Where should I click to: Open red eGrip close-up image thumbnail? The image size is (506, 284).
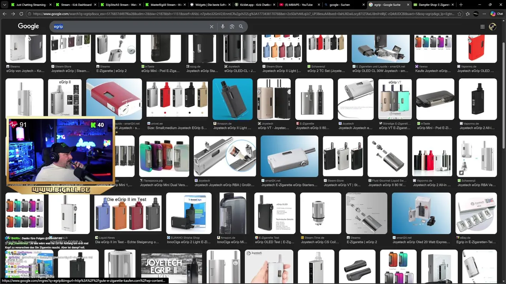click(114, 99)
